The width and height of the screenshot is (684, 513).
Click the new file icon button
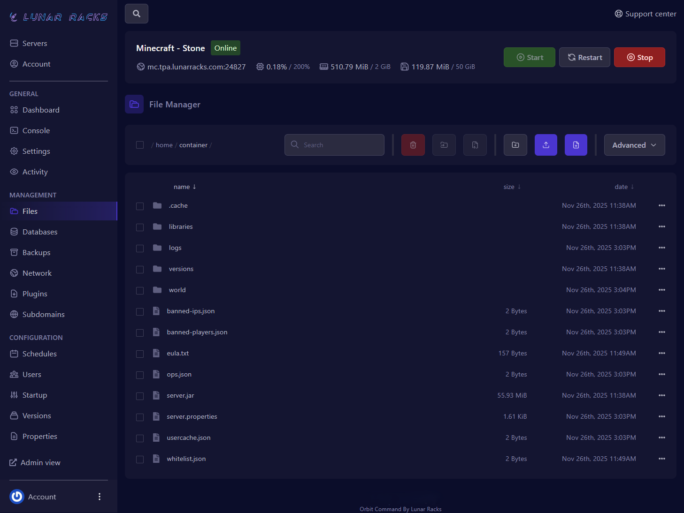click(x=576, y=145)
